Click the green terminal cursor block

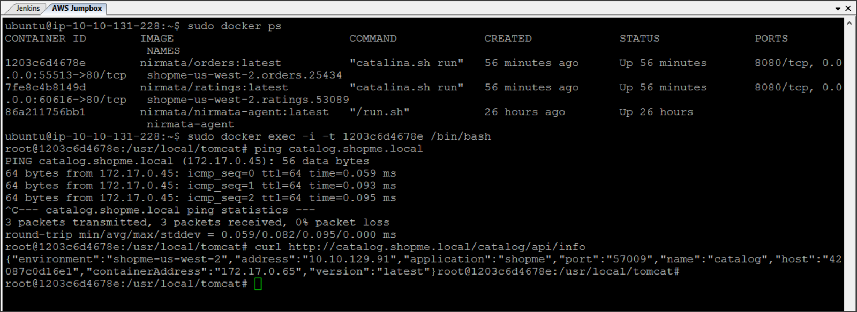click(258, 283)
